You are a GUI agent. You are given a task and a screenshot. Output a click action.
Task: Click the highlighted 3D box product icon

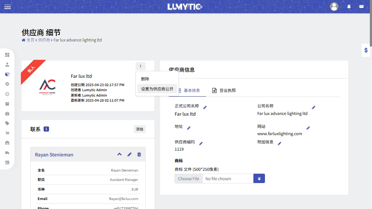8,75
